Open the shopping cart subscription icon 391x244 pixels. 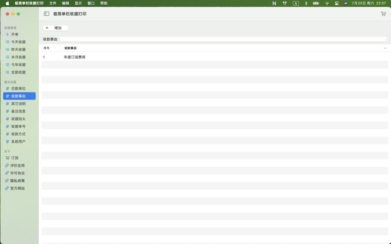[x=383, y=14]
